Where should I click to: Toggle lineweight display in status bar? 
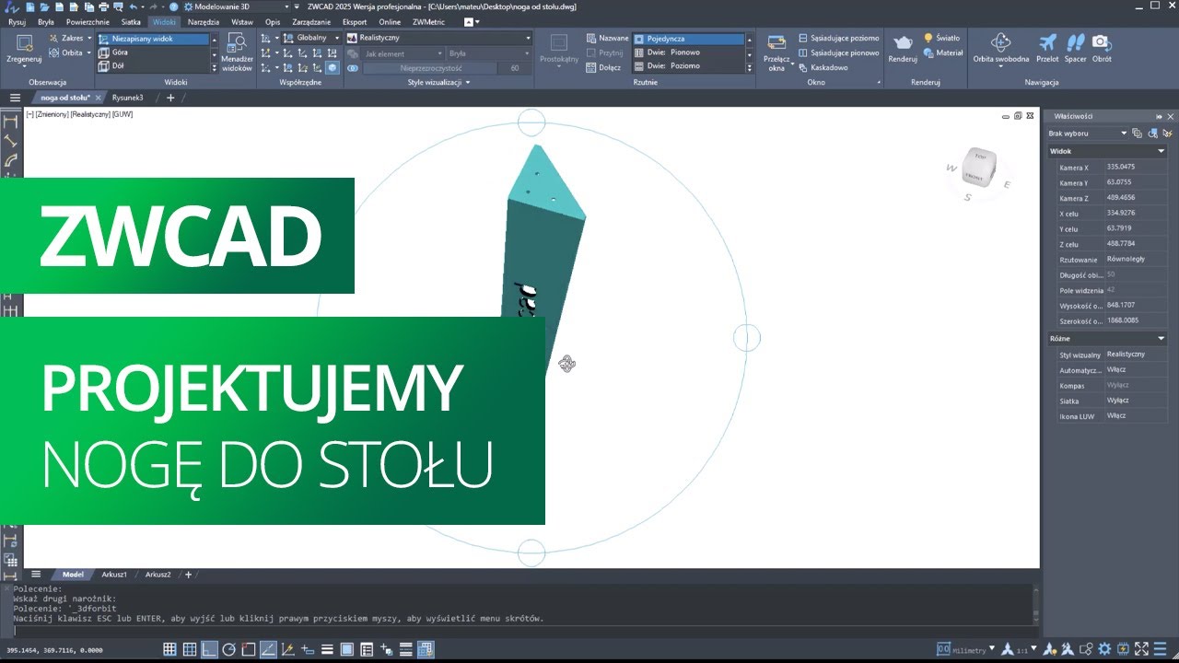(328, 649)
